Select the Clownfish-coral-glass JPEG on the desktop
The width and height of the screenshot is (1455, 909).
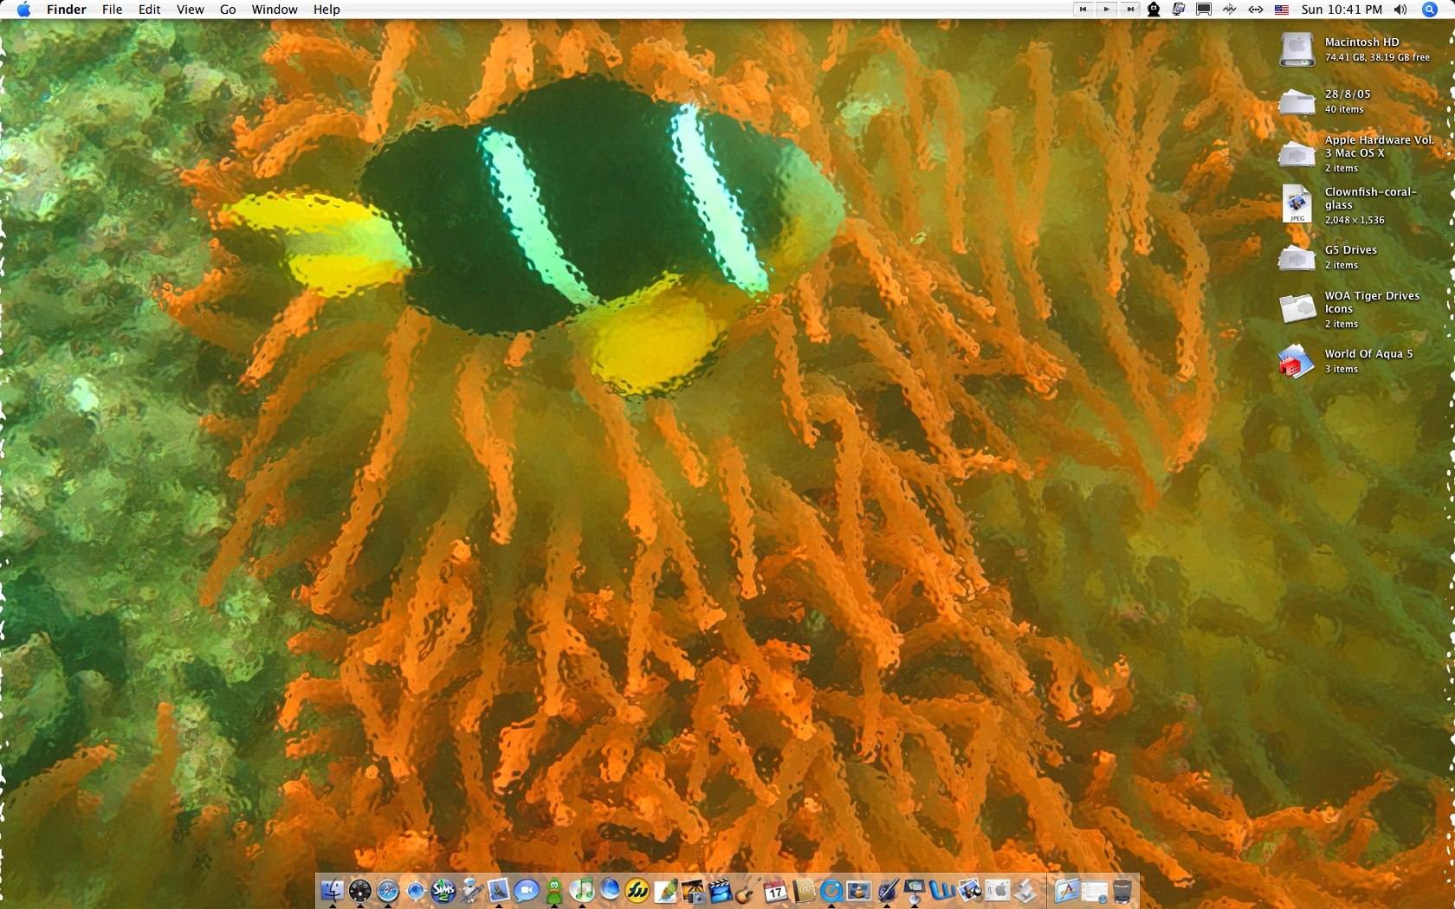click(x=1297, y=204)
